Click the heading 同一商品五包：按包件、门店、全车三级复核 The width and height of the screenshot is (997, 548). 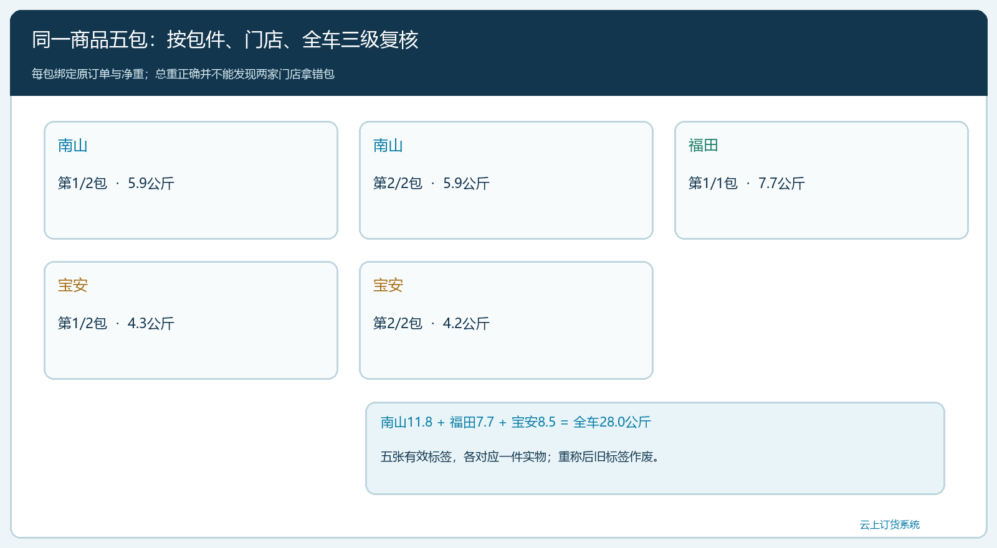click(x=225, y=40)
